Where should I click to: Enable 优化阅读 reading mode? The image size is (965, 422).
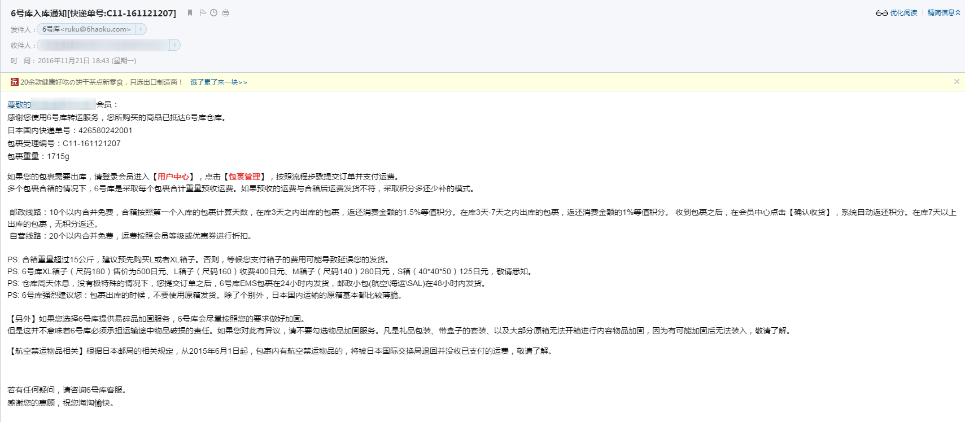(903, 13)
